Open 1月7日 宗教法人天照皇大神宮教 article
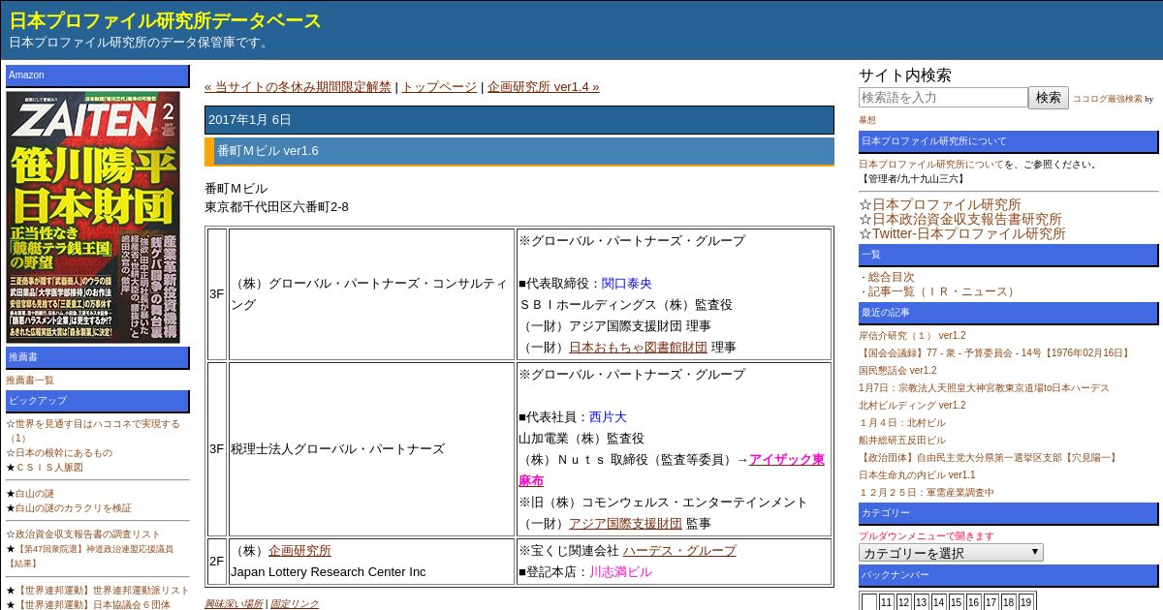Screen dimensions: 1163x610 (984, 388)
